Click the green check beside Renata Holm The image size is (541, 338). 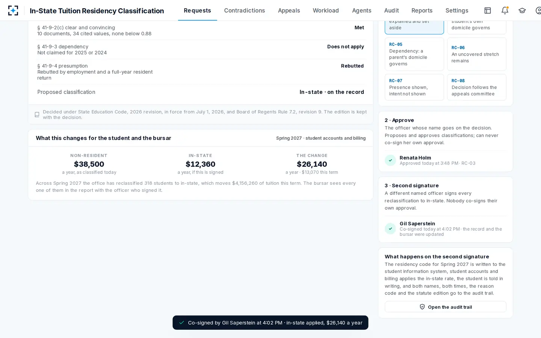point(390,160)
